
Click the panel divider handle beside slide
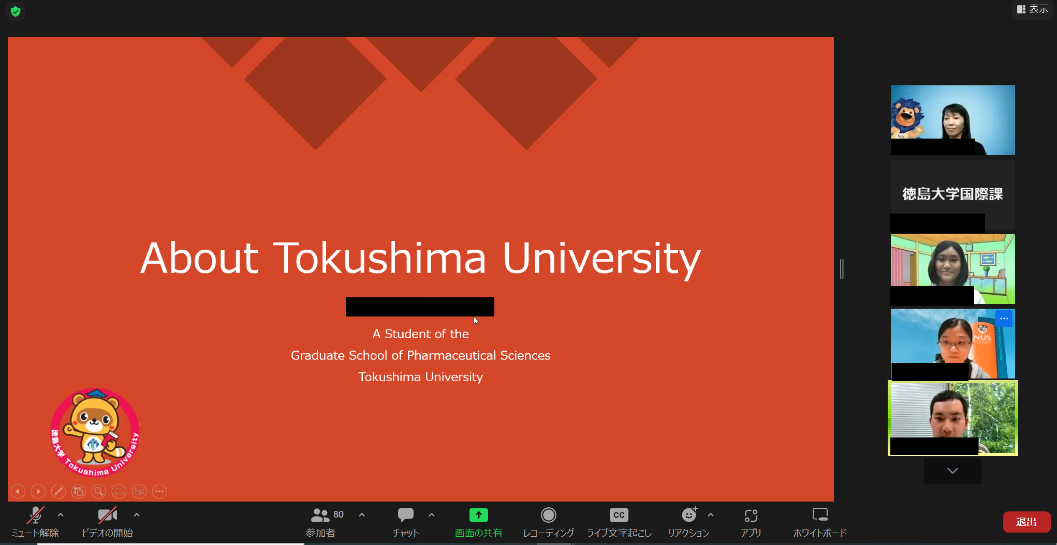[x=842, y=269]
